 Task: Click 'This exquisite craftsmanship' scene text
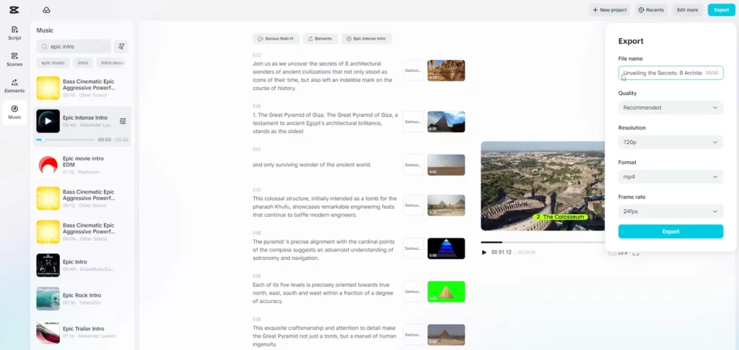pyautogui.click(x=324, y=336)
